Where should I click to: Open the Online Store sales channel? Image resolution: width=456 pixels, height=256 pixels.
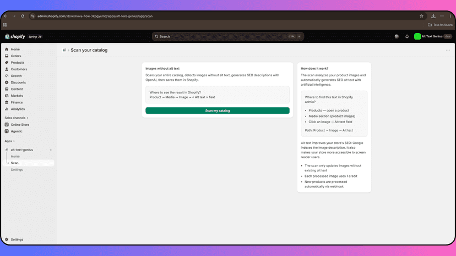point(20,125)
